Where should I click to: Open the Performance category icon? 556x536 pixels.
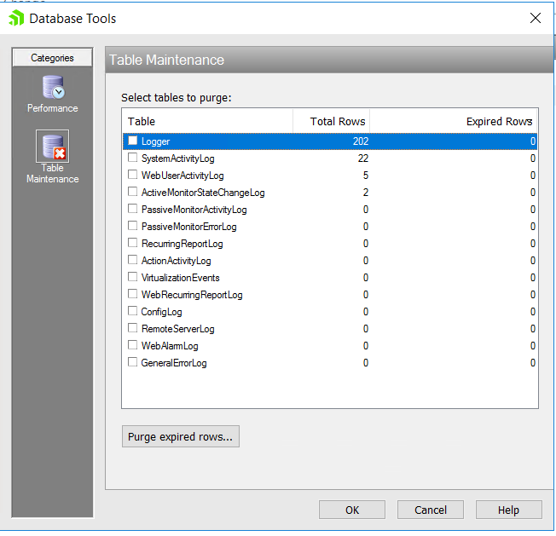pos(53,88)
